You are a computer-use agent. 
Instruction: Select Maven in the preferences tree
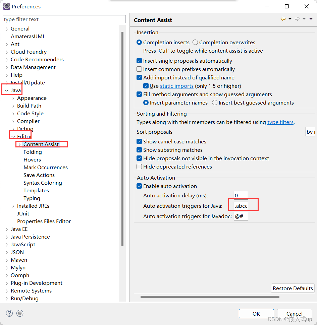[x=19, y=260]
